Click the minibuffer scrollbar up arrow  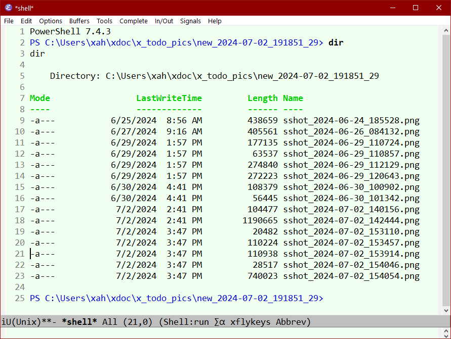[446, 331]
